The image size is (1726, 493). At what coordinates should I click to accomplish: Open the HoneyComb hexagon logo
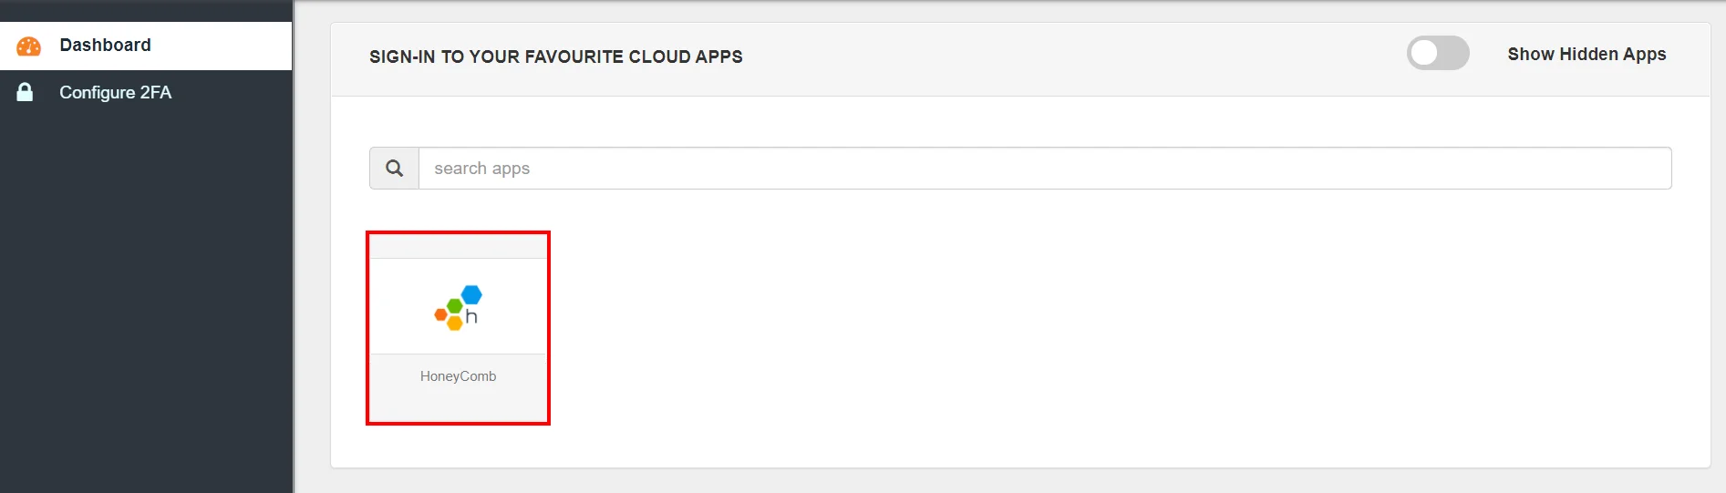click(458, 307)
